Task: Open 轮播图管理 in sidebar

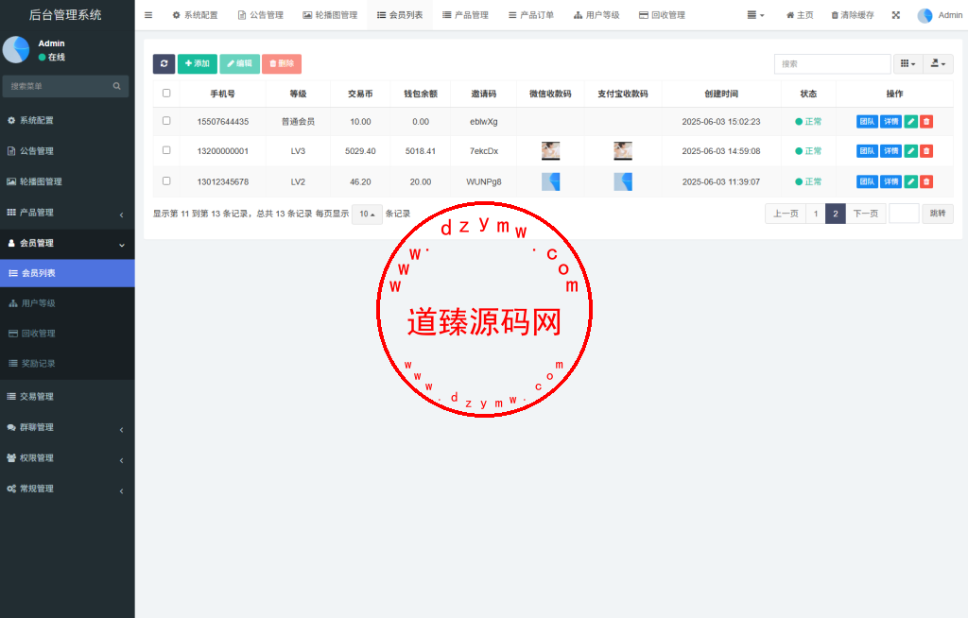Action: point(67,181)
